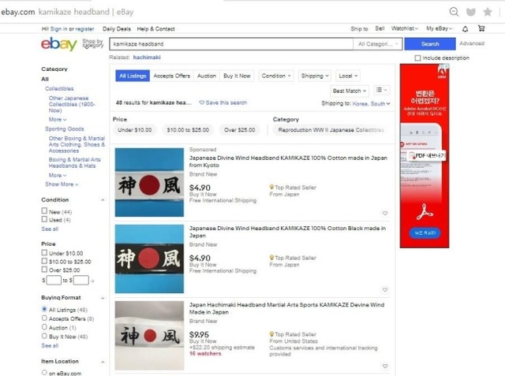The width and height of the screenshot is (505, 376).
Task: Click watchlist heart for Cotton Black headband
Action: [x=385, y=290]
